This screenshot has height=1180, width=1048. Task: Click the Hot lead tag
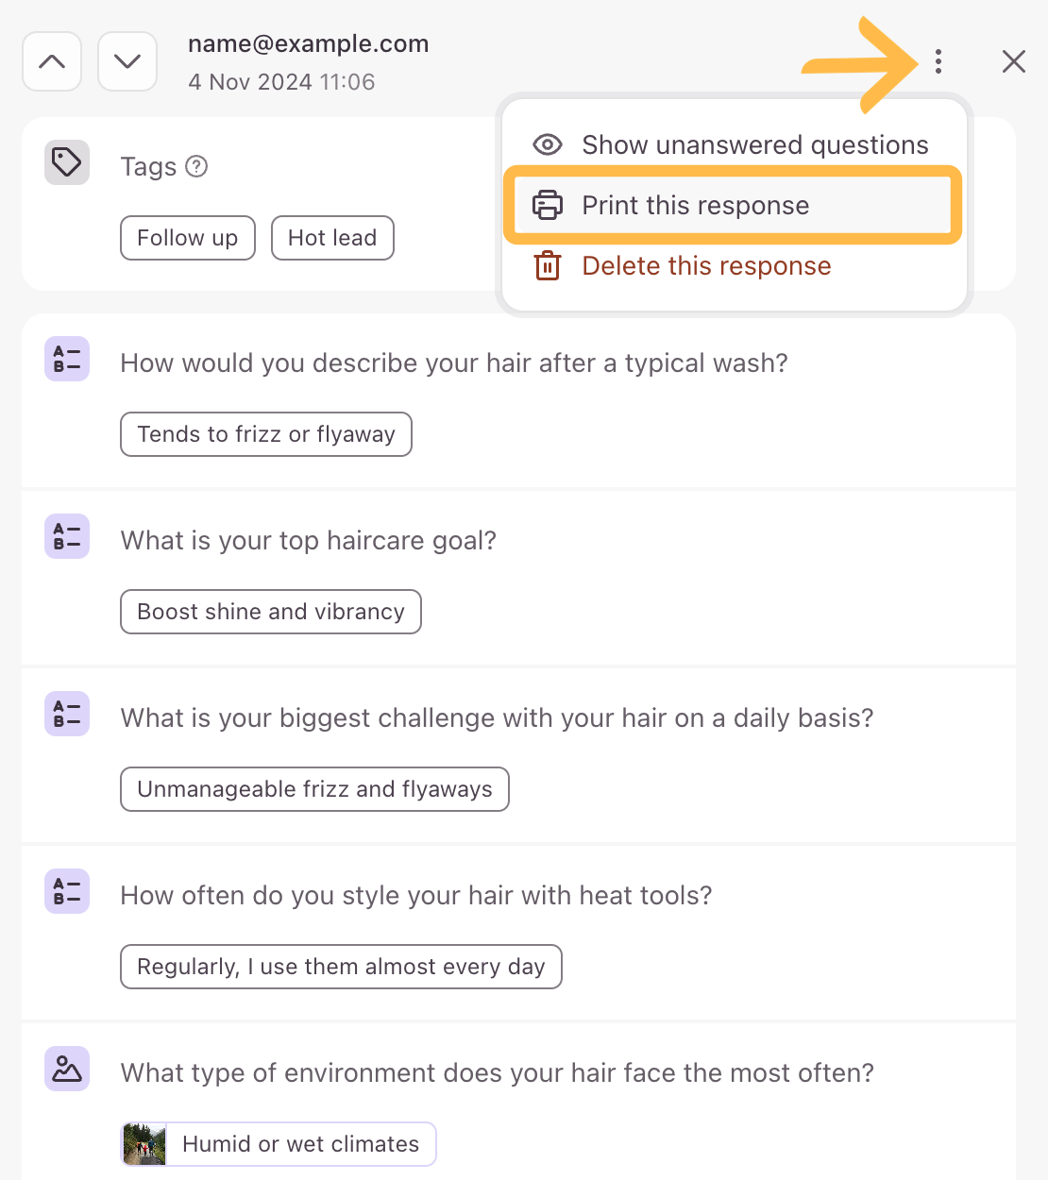332,238
